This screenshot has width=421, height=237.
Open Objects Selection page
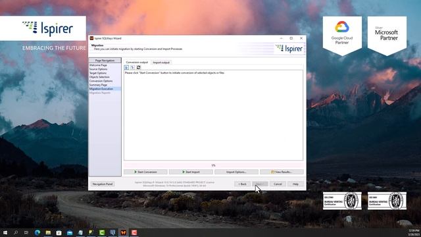[x=99, y=77]
